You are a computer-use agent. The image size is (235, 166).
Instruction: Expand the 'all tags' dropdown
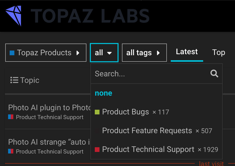(x=144, y=53)
